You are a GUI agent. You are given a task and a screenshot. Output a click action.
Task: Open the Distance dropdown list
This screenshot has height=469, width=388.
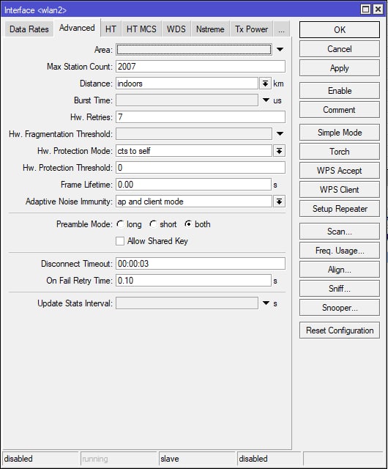point(265,84)
